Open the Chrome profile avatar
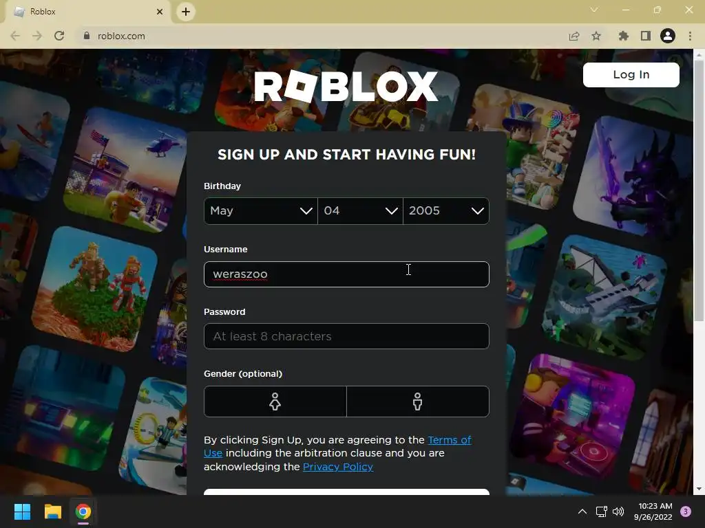Viewport: 705px width, 528px height. coord(668,36)
